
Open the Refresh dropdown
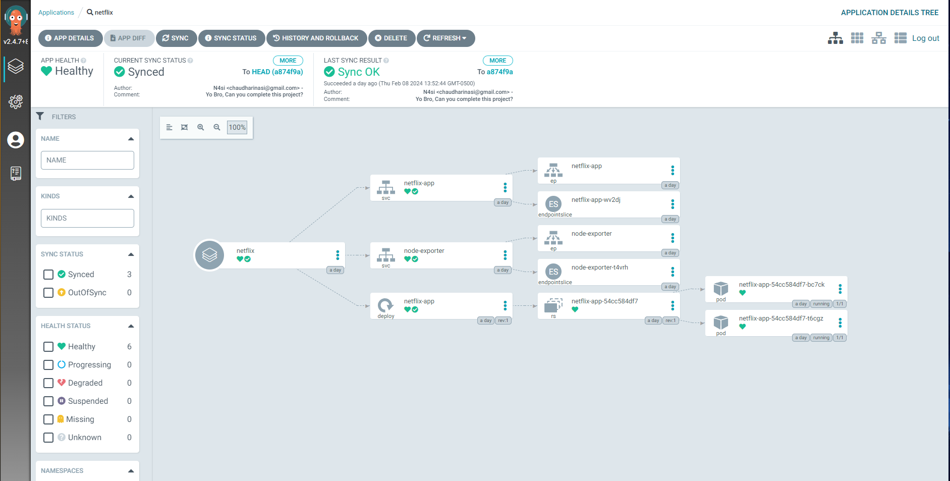(x=445, y=38)
